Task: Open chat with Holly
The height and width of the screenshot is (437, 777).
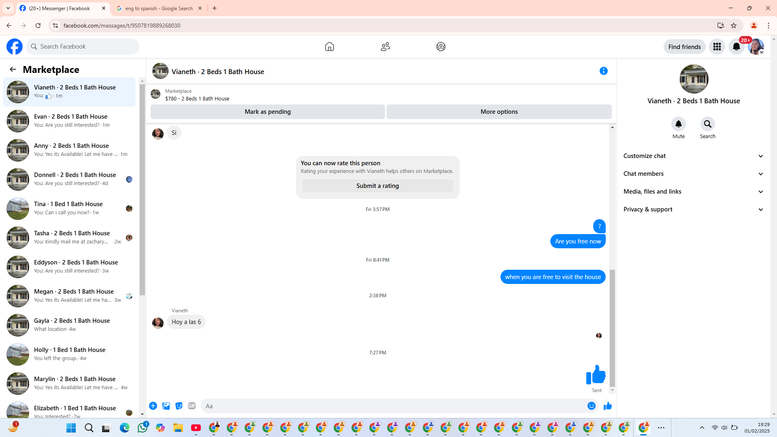Action: click(x=70, y=354)
